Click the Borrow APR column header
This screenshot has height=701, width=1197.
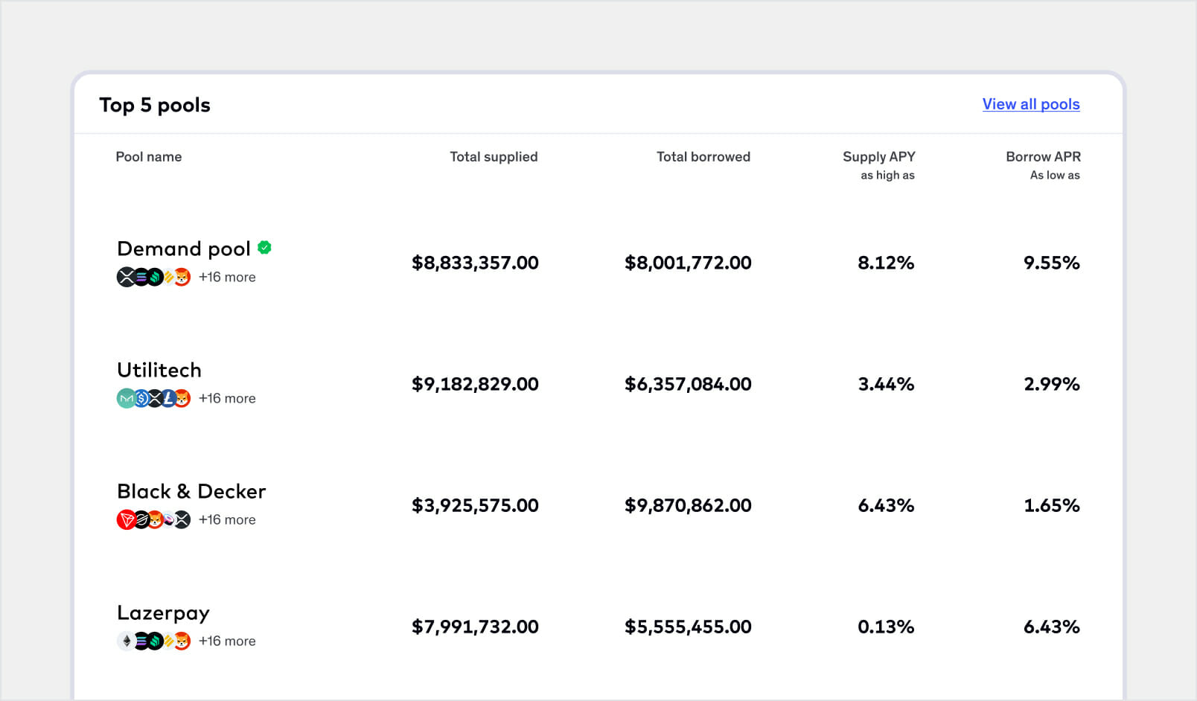(x=1043, y=157)
